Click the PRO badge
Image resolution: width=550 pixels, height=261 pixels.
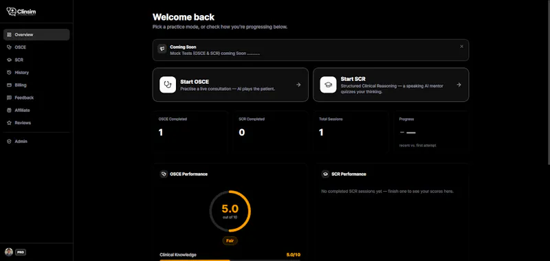pos(21,252)
